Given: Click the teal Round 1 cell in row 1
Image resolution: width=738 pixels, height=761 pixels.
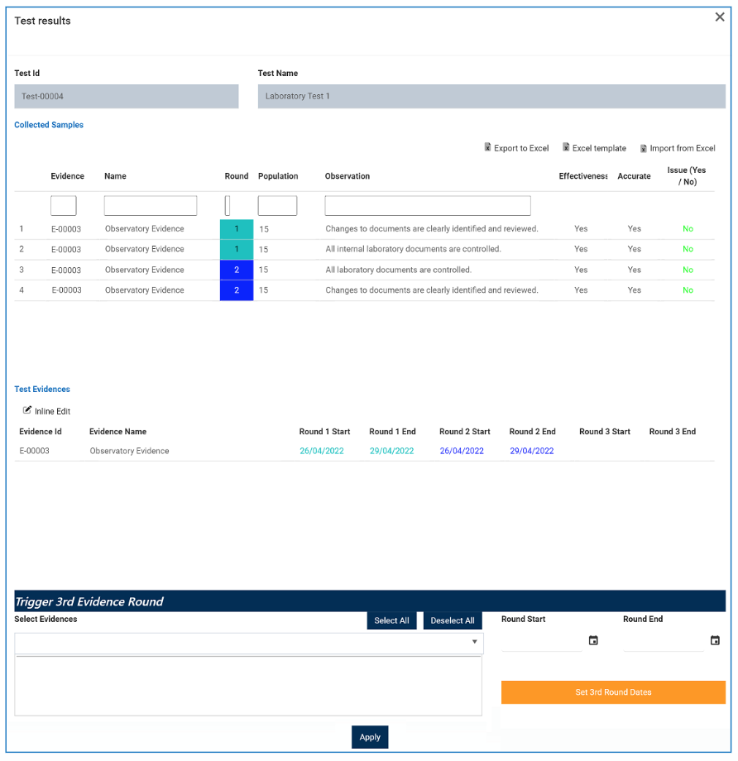Looking at the screenshot, I should pos(237,229).
